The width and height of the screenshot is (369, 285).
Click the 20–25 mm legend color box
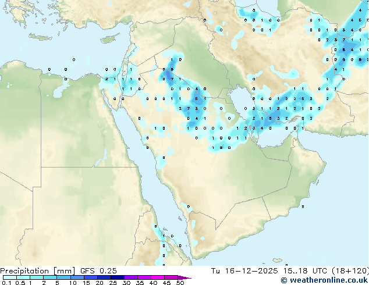104,277
